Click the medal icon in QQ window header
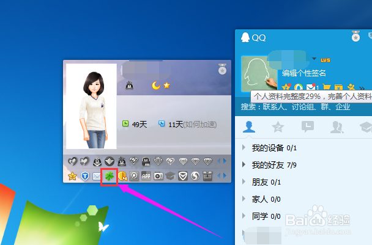The width and height of the screenshot is (372, 245). point(355,36)
